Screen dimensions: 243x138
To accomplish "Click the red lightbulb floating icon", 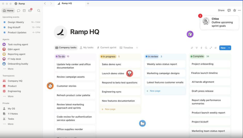I will 130,73.
